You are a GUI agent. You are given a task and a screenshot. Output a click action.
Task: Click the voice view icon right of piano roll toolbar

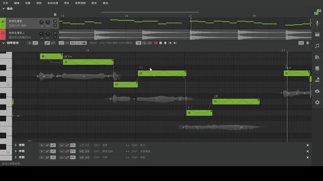click(301, 43)
